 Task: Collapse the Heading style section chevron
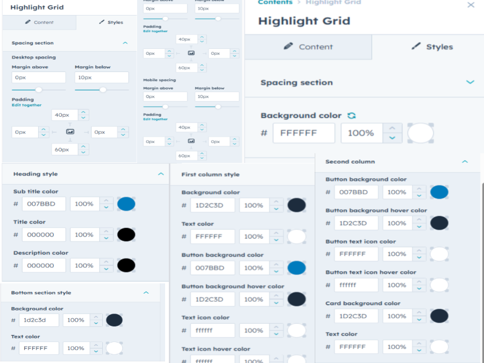coord(160,174)
